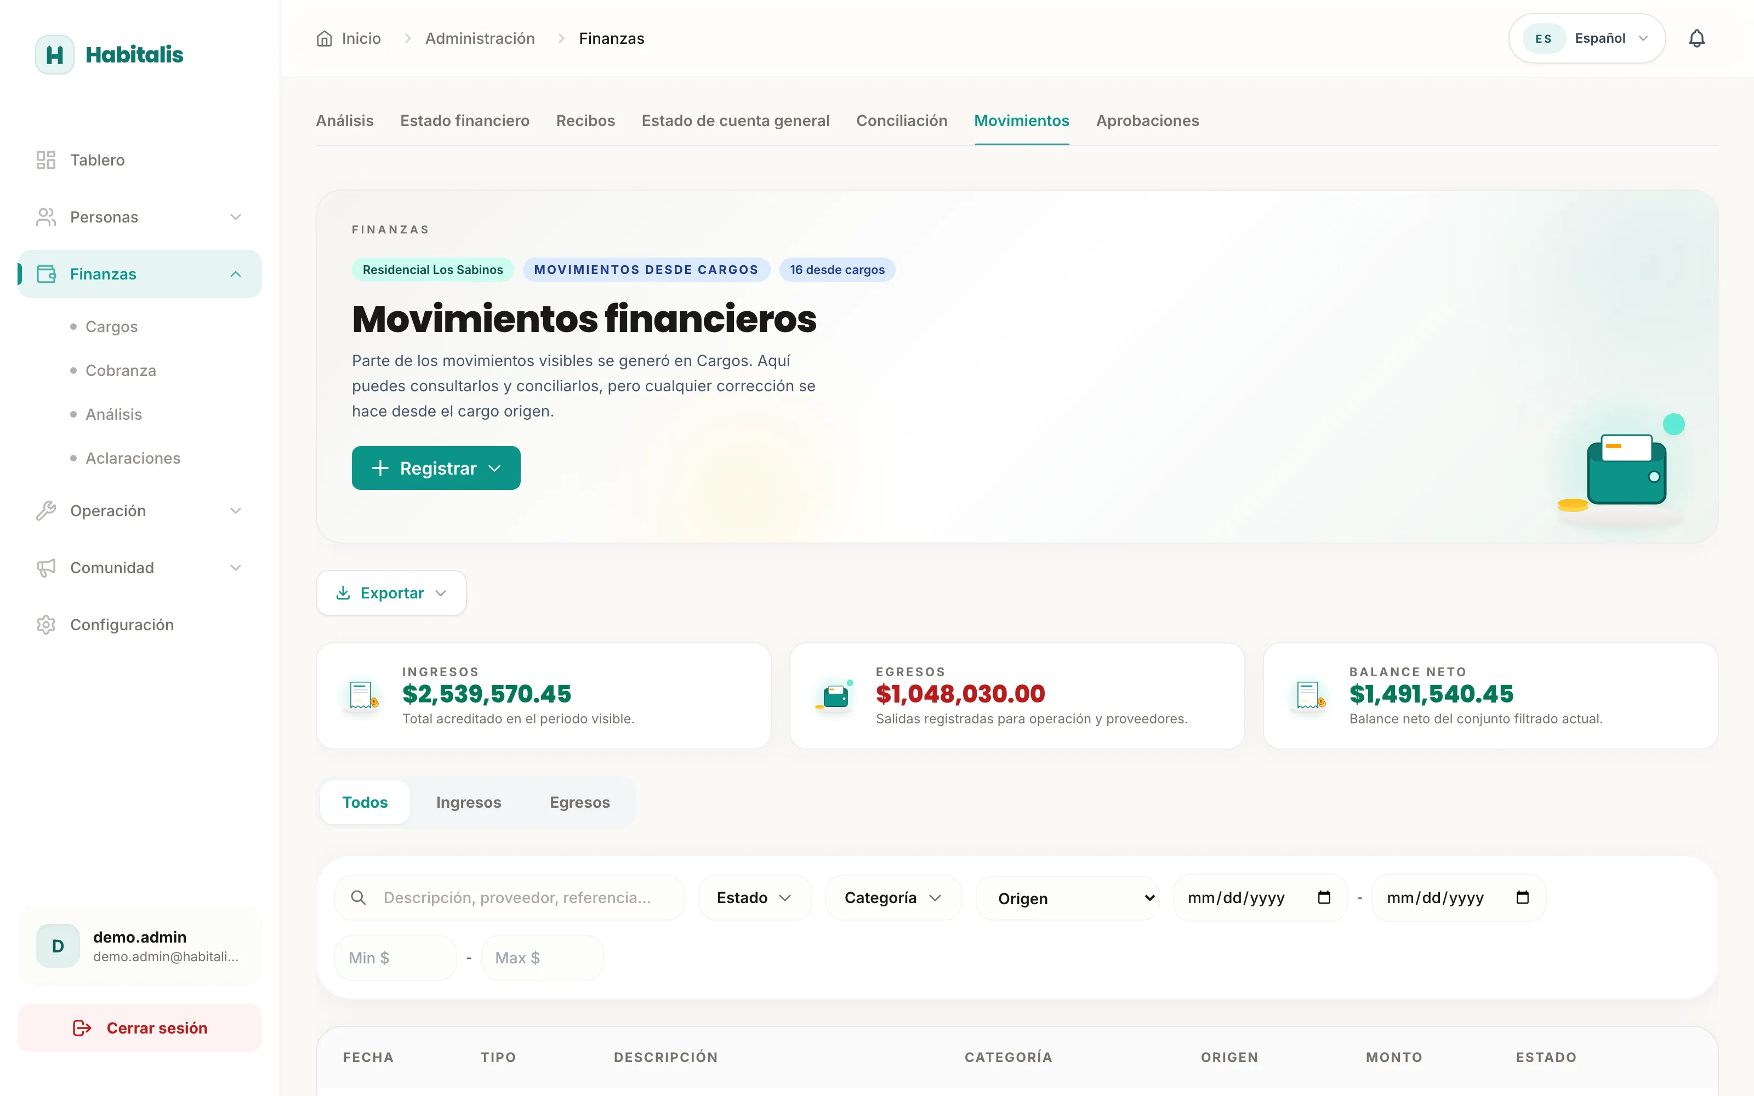
Task: Open Aclaraciones in sidebar
Action: tap(133, 458)
